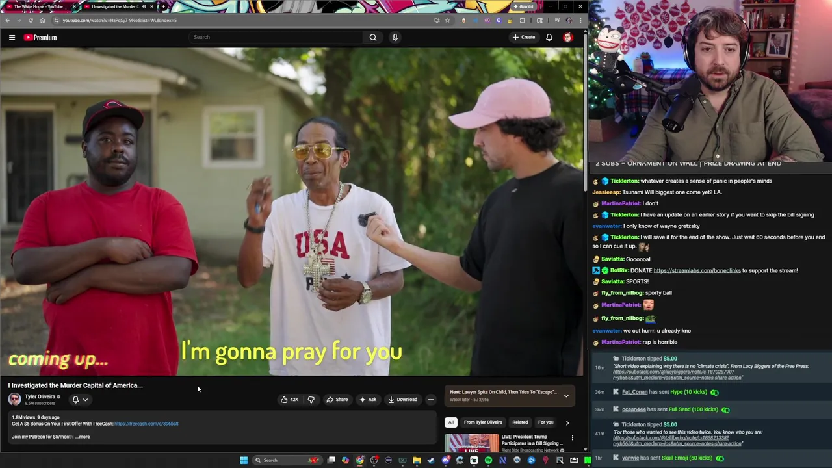
Task: Show more chips with right chevron
Action: (567, 422)
